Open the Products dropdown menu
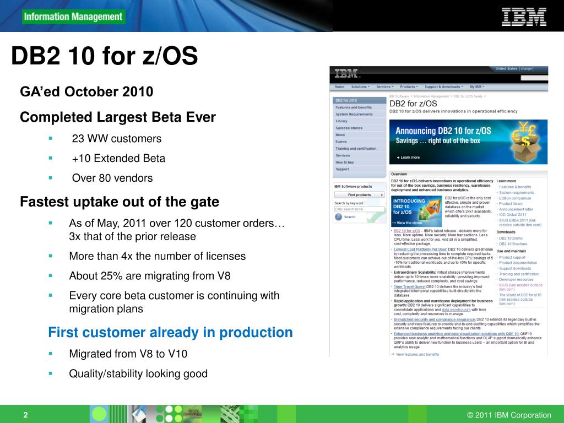Screen dimensions: 564x423 tap(409, 86)
